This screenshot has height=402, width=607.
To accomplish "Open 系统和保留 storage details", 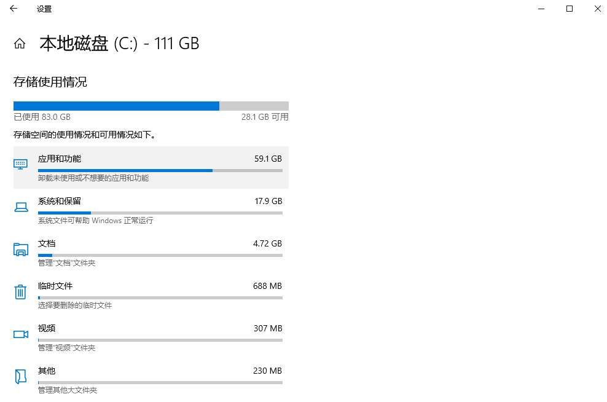I will tap(60, 201).
